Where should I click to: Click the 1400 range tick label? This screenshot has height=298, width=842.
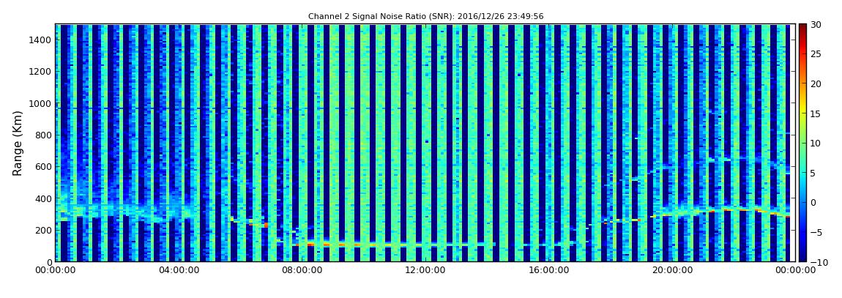(x=41, y=40)
